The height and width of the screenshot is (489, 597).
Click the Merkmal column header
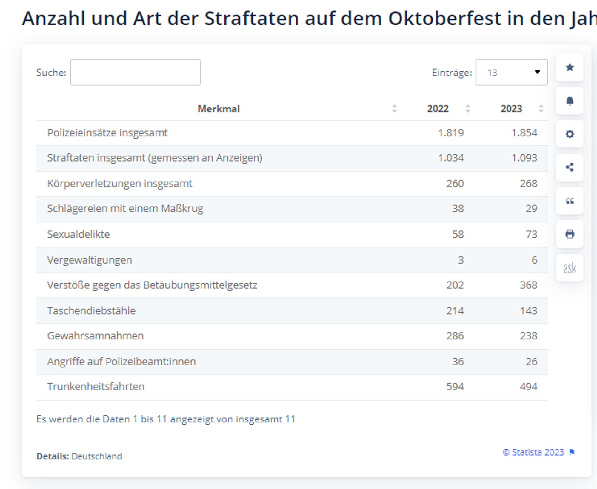tap(219, 109)
